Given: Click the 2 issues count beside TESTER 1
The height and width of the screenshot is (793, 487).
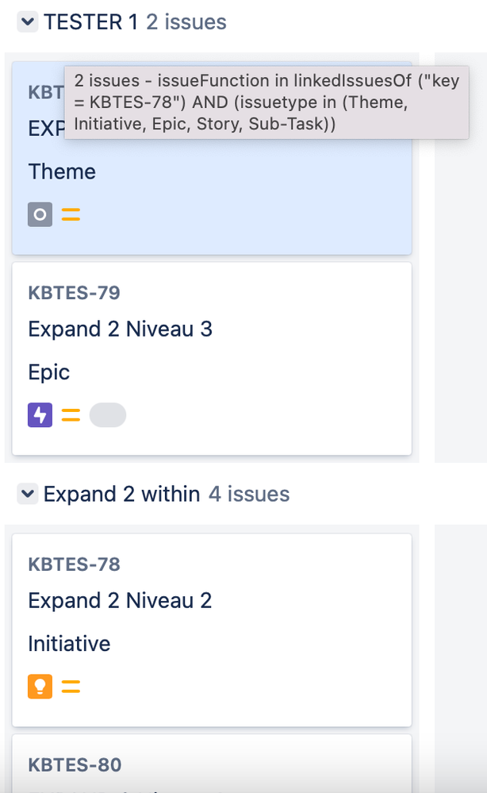Looking at the screenshot, I should click(x=186, y=22).
